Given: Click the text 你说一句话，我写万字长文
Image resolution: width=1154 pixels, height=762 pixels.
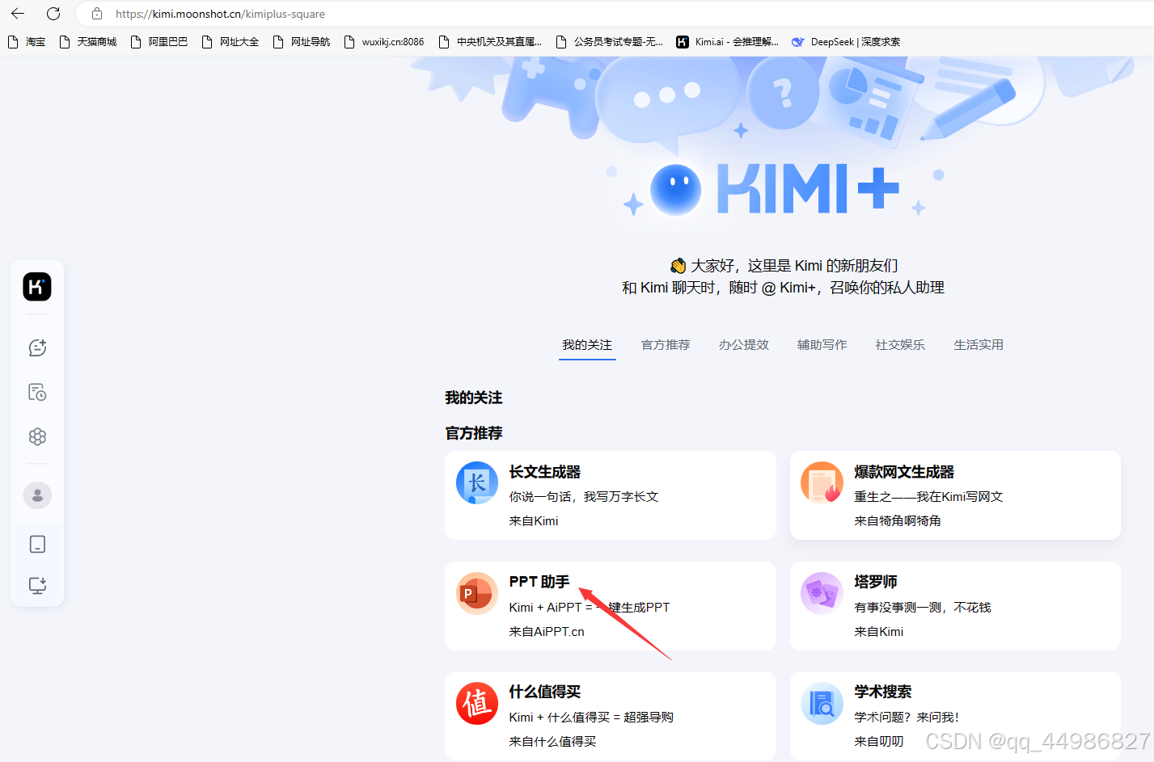Looking at the screenshot, I should click(584, 497).
